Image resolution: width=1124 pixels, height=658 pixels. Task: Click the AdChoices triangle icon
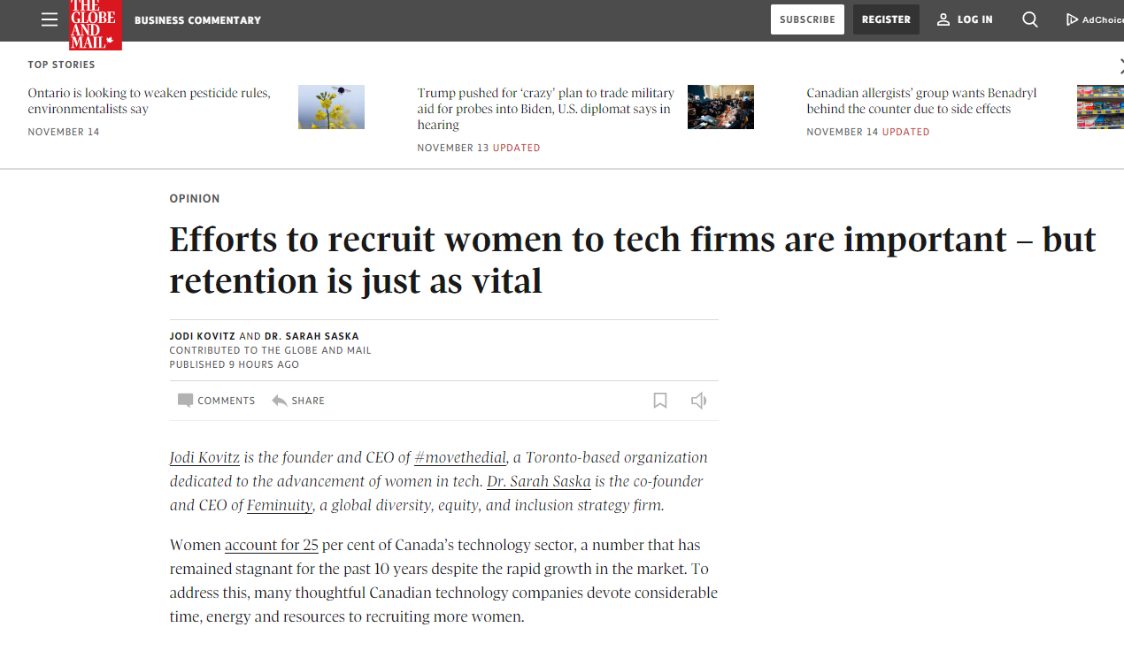(x=1071, y=19)
